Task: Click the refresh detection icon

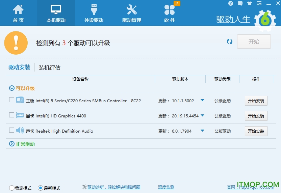Action: point(230,42)
